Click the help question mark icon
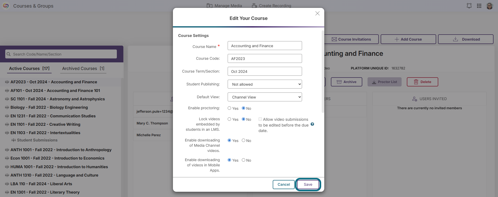The image size is (498, 197). tap(312, 124)
